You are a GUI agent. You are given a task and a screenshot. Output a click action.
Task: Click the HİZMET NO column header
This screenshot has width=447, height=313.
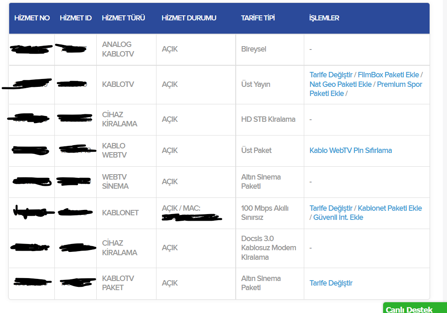click(x=32, y=18)
